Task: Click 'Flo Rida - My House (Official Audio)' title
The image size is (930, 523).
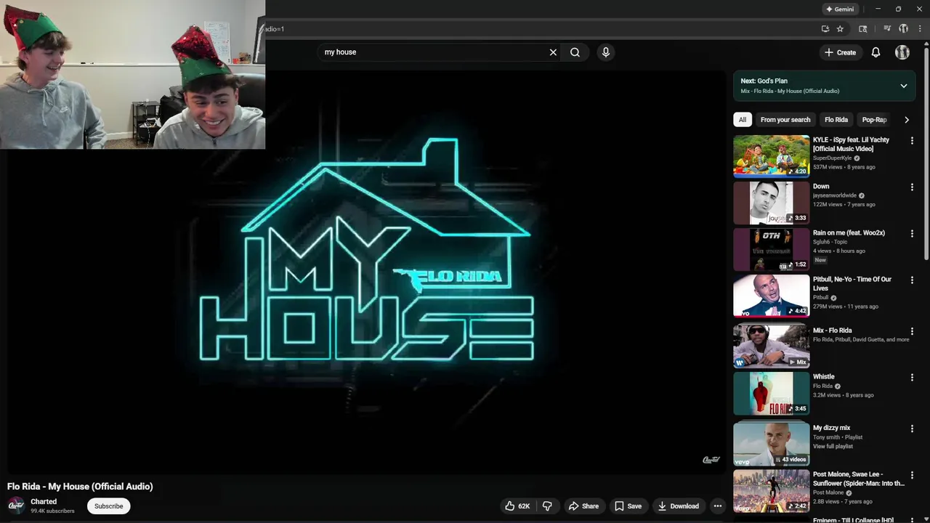Action: pyautogui.click(x=80, y=487)
